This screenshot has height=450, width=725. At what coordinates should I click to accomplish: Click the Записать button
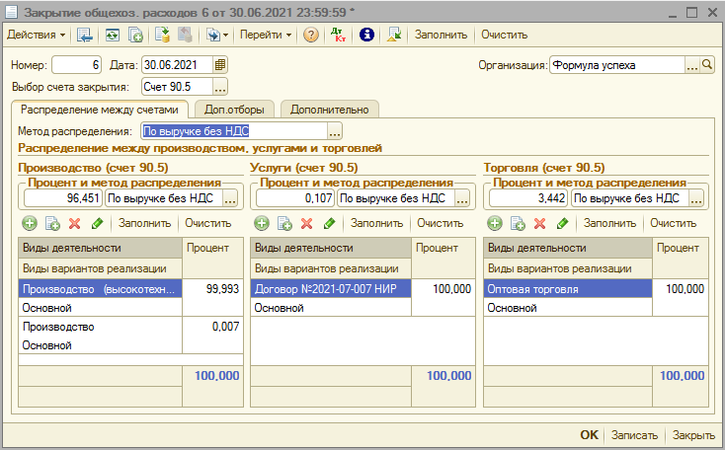click(634, 435)
